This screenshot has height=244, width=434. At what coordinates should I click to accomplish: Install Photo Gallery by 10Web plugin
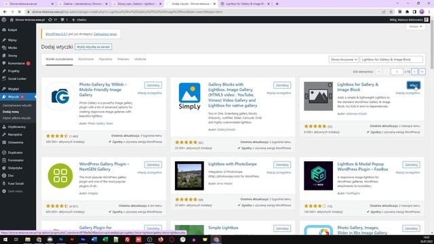(153, 85)
